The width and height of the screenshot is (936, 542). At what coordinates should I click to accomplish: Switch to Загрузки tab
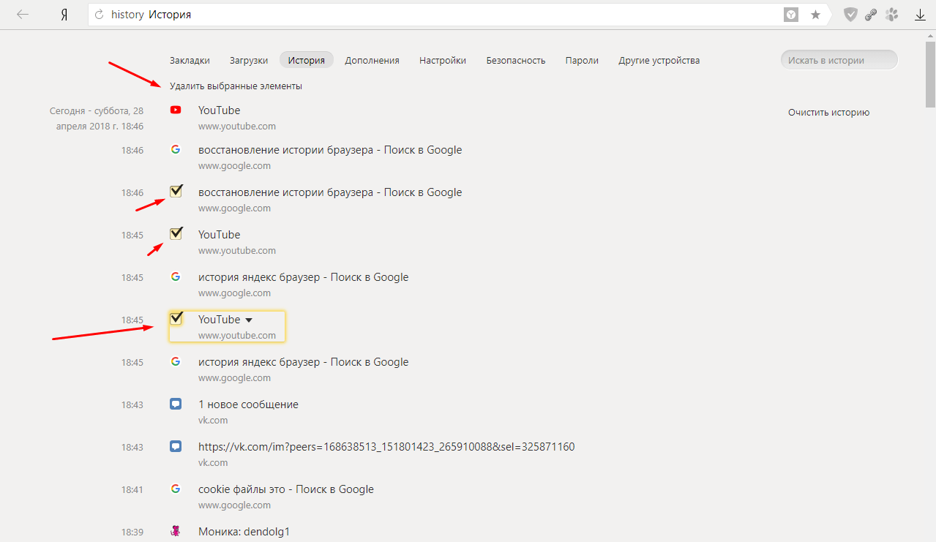249,61
